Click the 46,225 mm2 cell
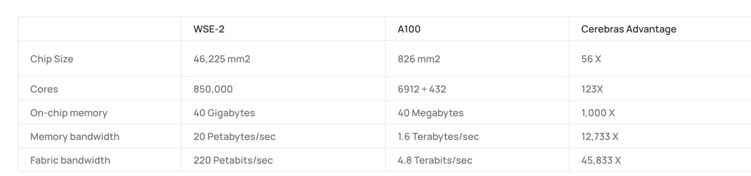 click(x=222, y=59)
